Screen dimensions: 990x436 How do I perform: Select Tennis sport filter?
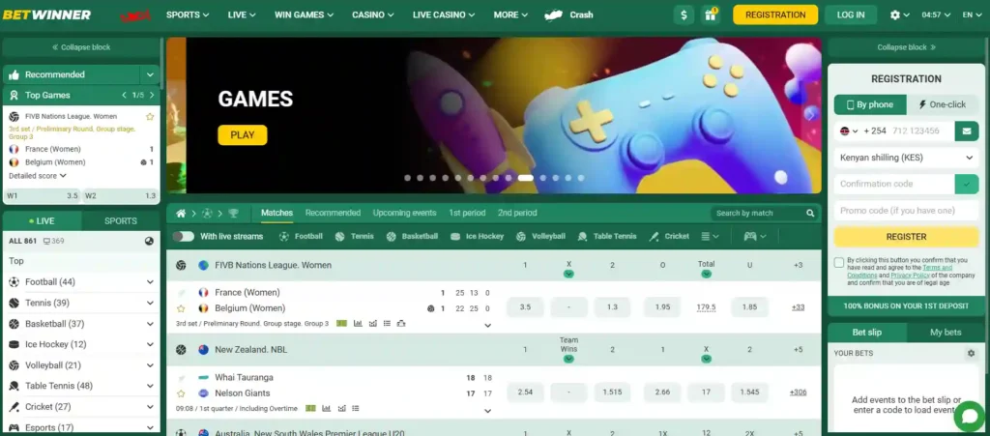coord(354,236)
